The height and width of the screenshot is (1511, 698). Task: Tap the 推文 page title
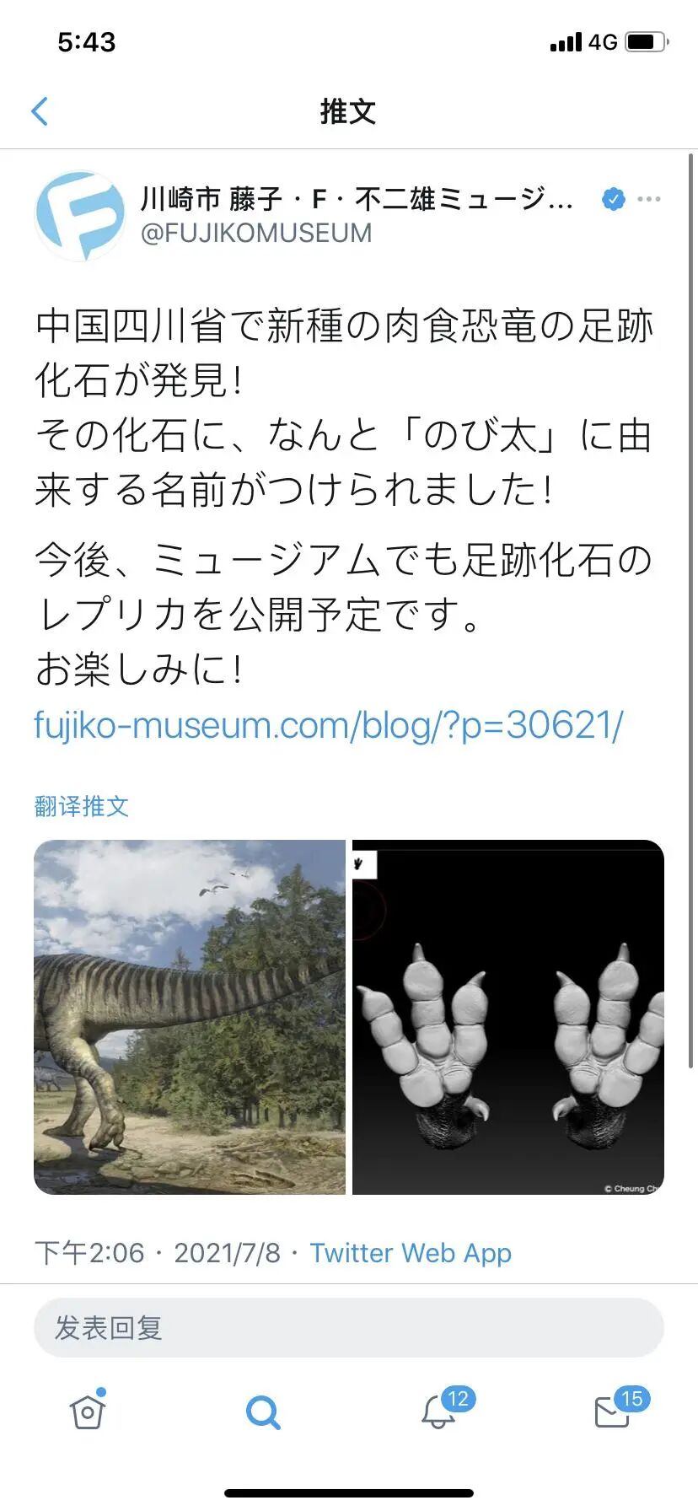pos(348,111)
